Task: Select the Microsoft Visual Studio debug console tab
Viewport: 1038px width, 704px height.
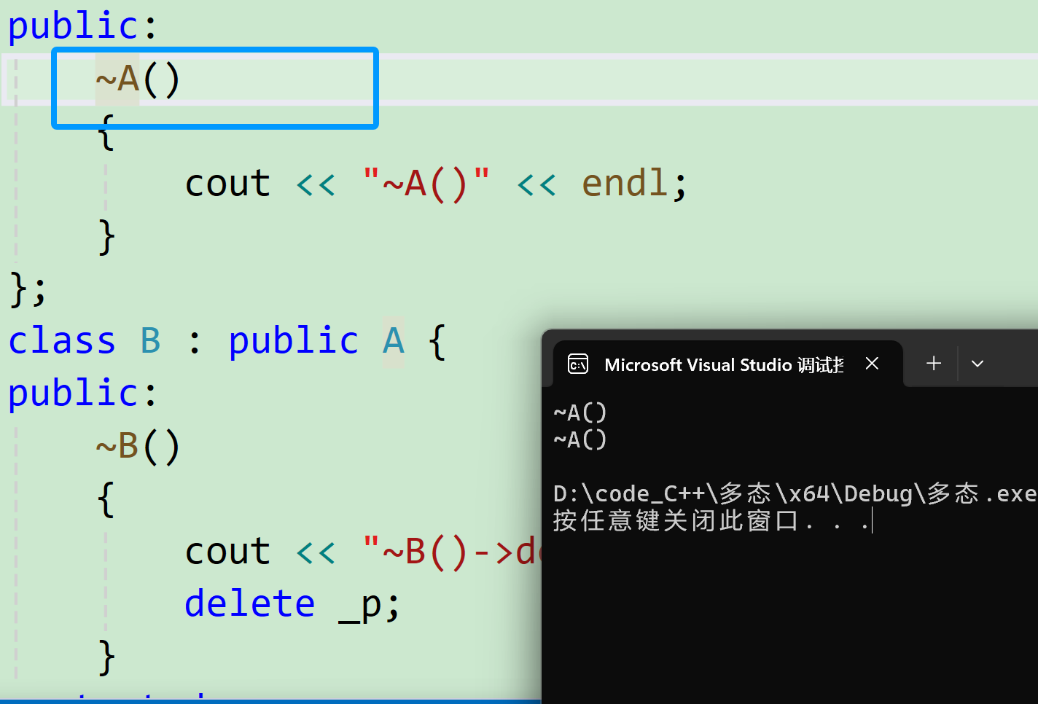Action: 727,364
